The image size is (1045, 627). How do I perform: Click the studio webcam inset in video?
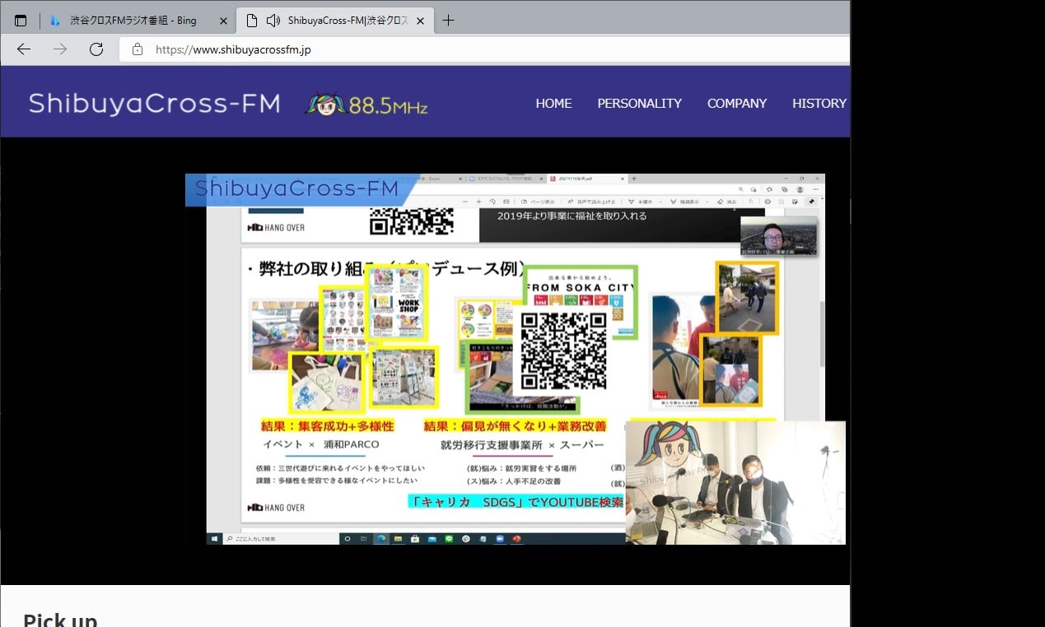(735, 483)
